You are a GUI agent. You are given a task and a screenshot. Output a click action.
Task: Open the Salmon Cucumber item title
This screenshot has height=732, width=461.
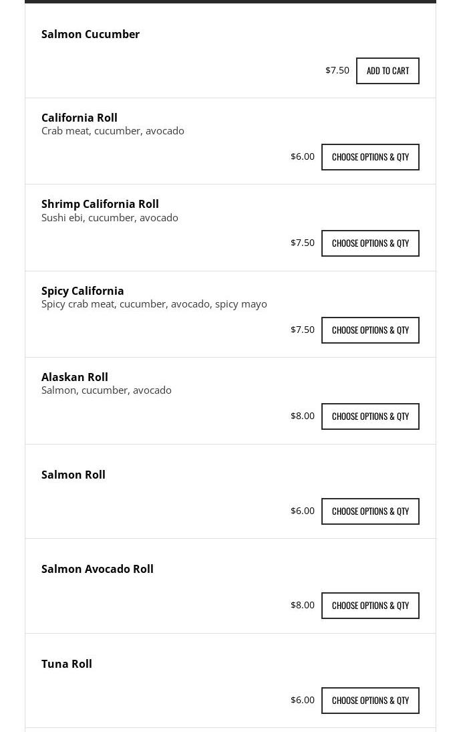(x=90, y=34)
